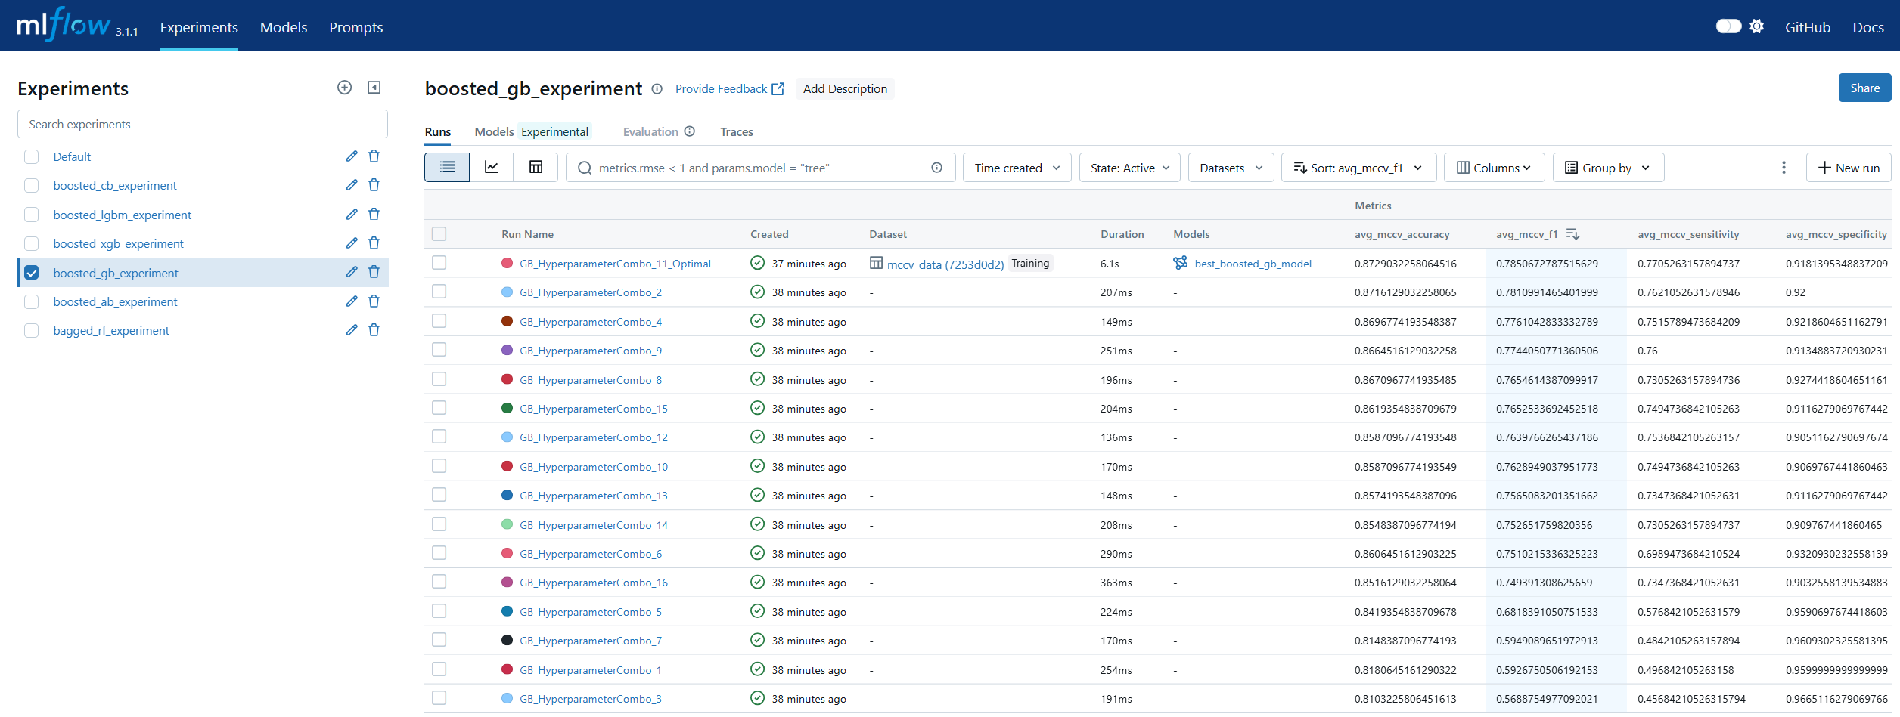1900x717 pixels.
Task: Check the bagged_rf_experiment checkbox
Action: (x=32, y=330)
